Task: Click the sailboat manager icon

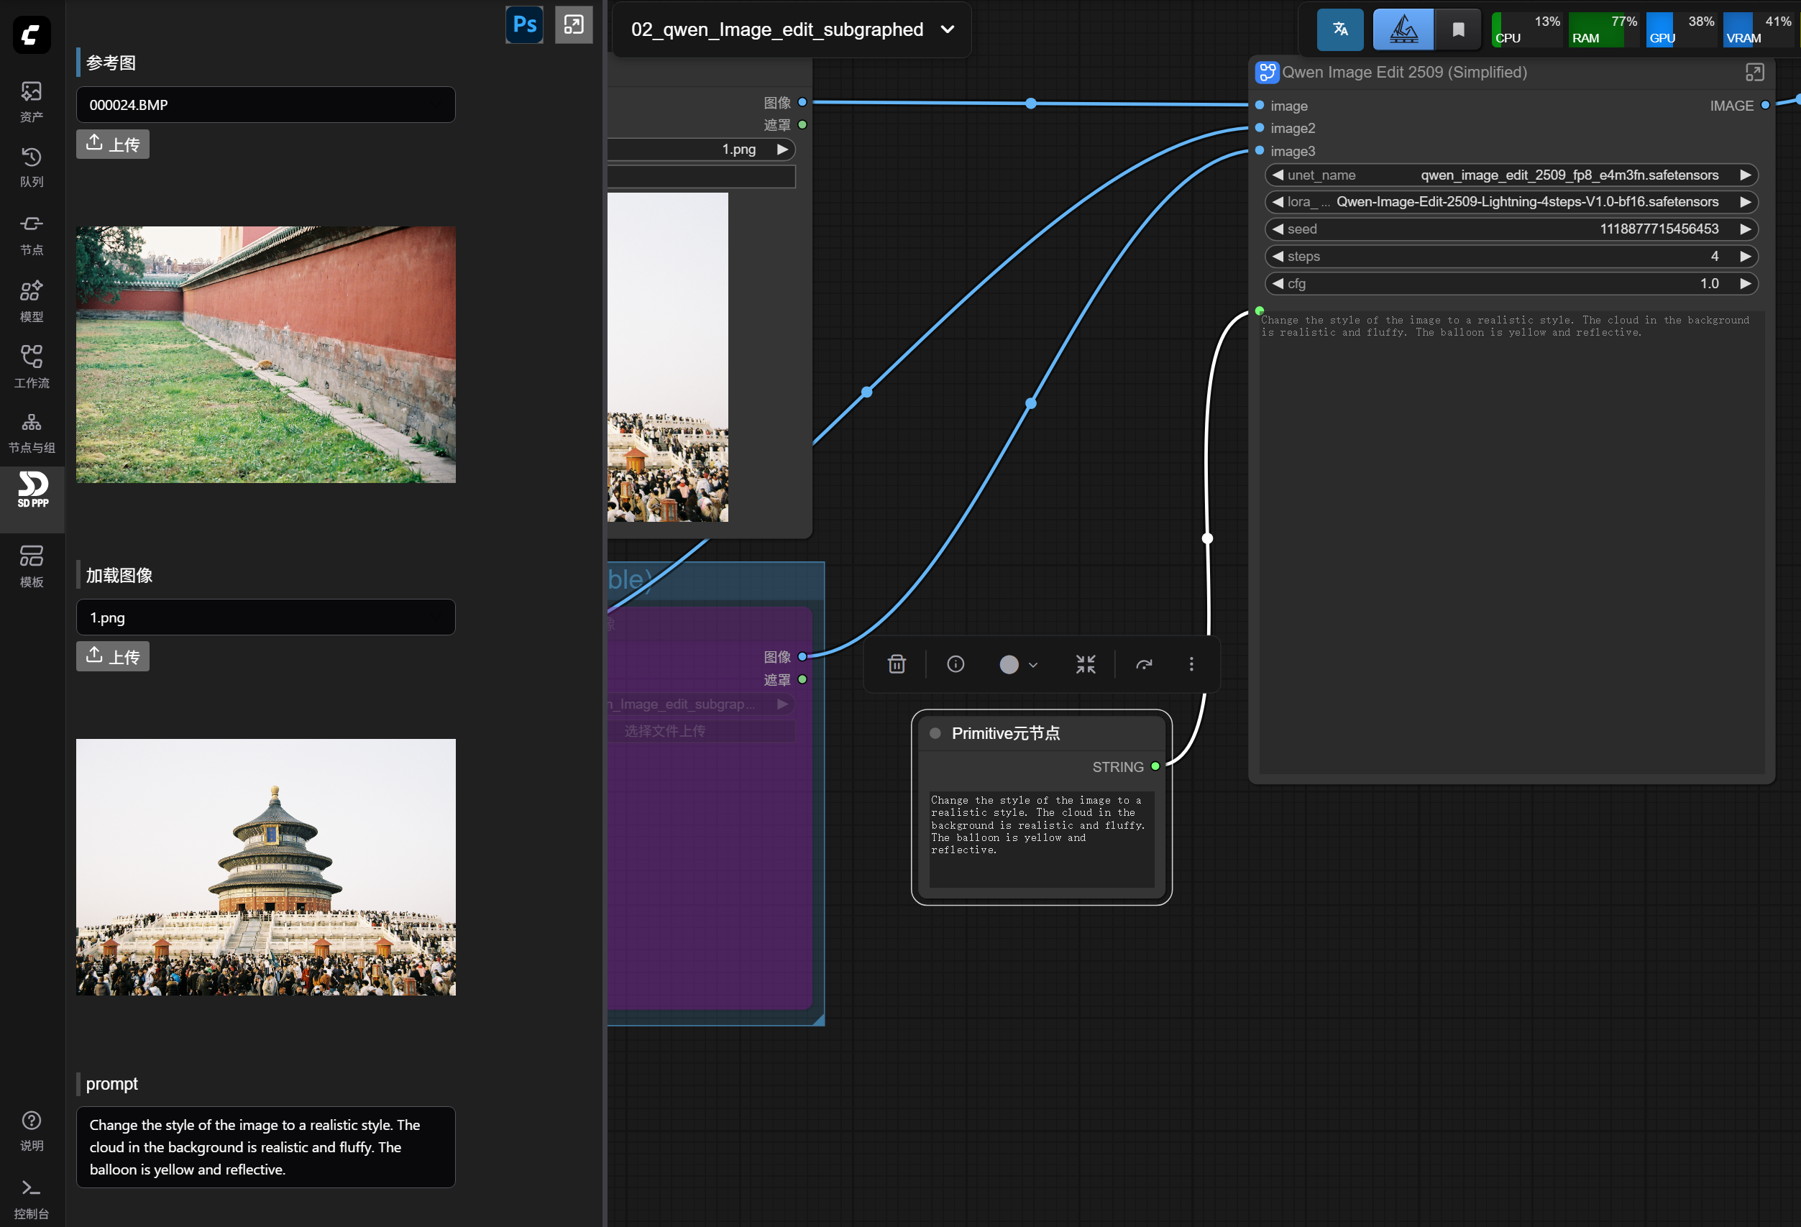Action: tap(1403, 29)
